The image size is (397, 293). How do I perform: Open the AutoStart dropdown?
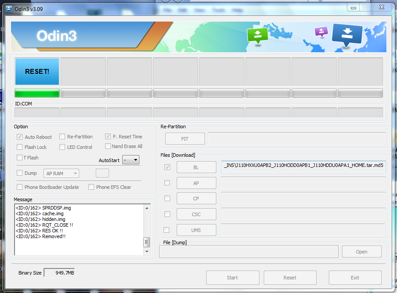131,160
